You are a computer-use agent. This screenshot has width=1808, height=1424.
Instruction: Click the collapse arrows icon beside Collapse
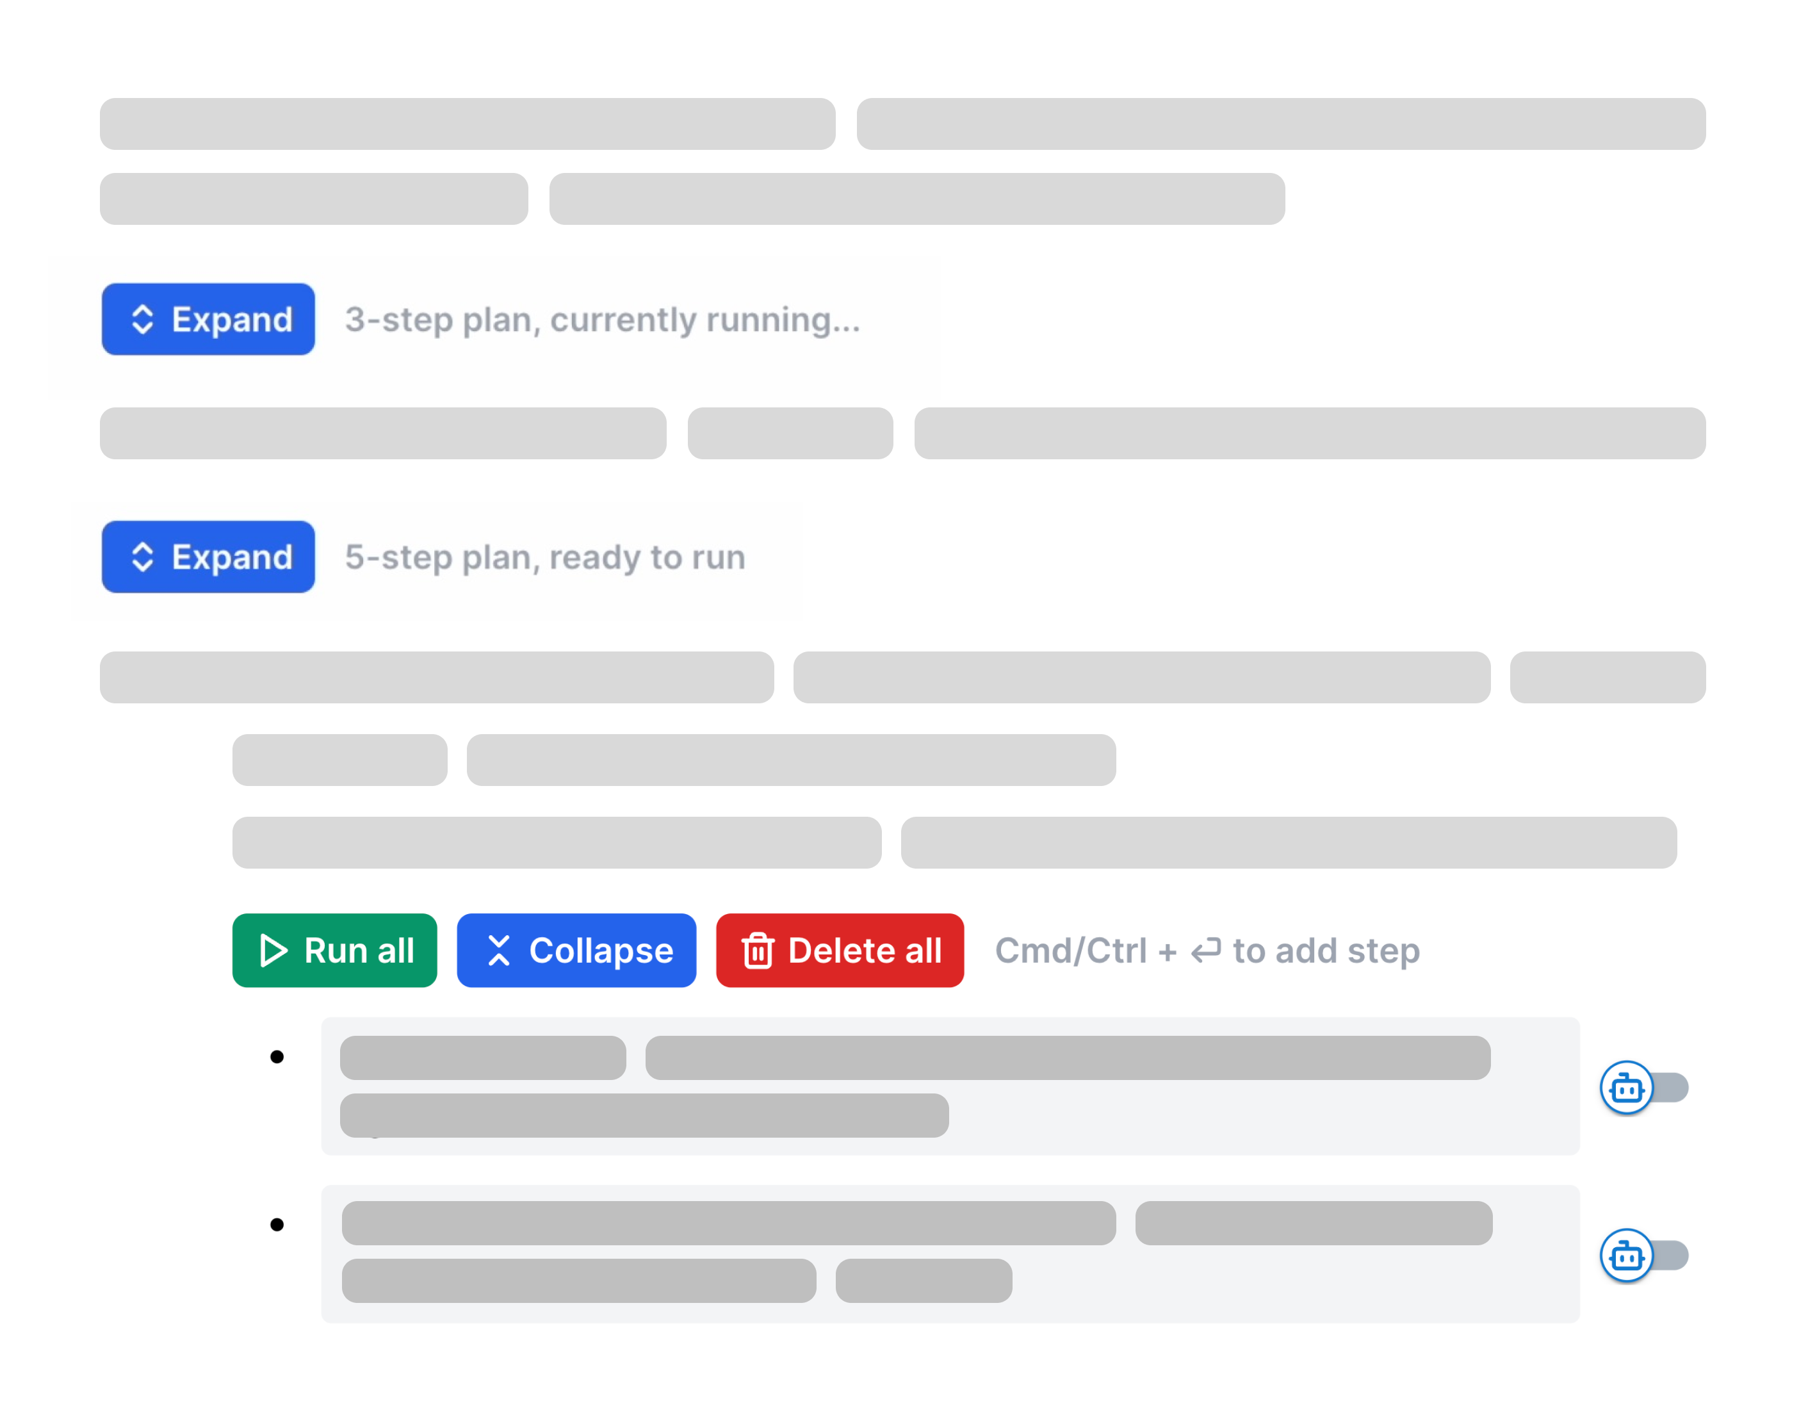tap(498, 951)
